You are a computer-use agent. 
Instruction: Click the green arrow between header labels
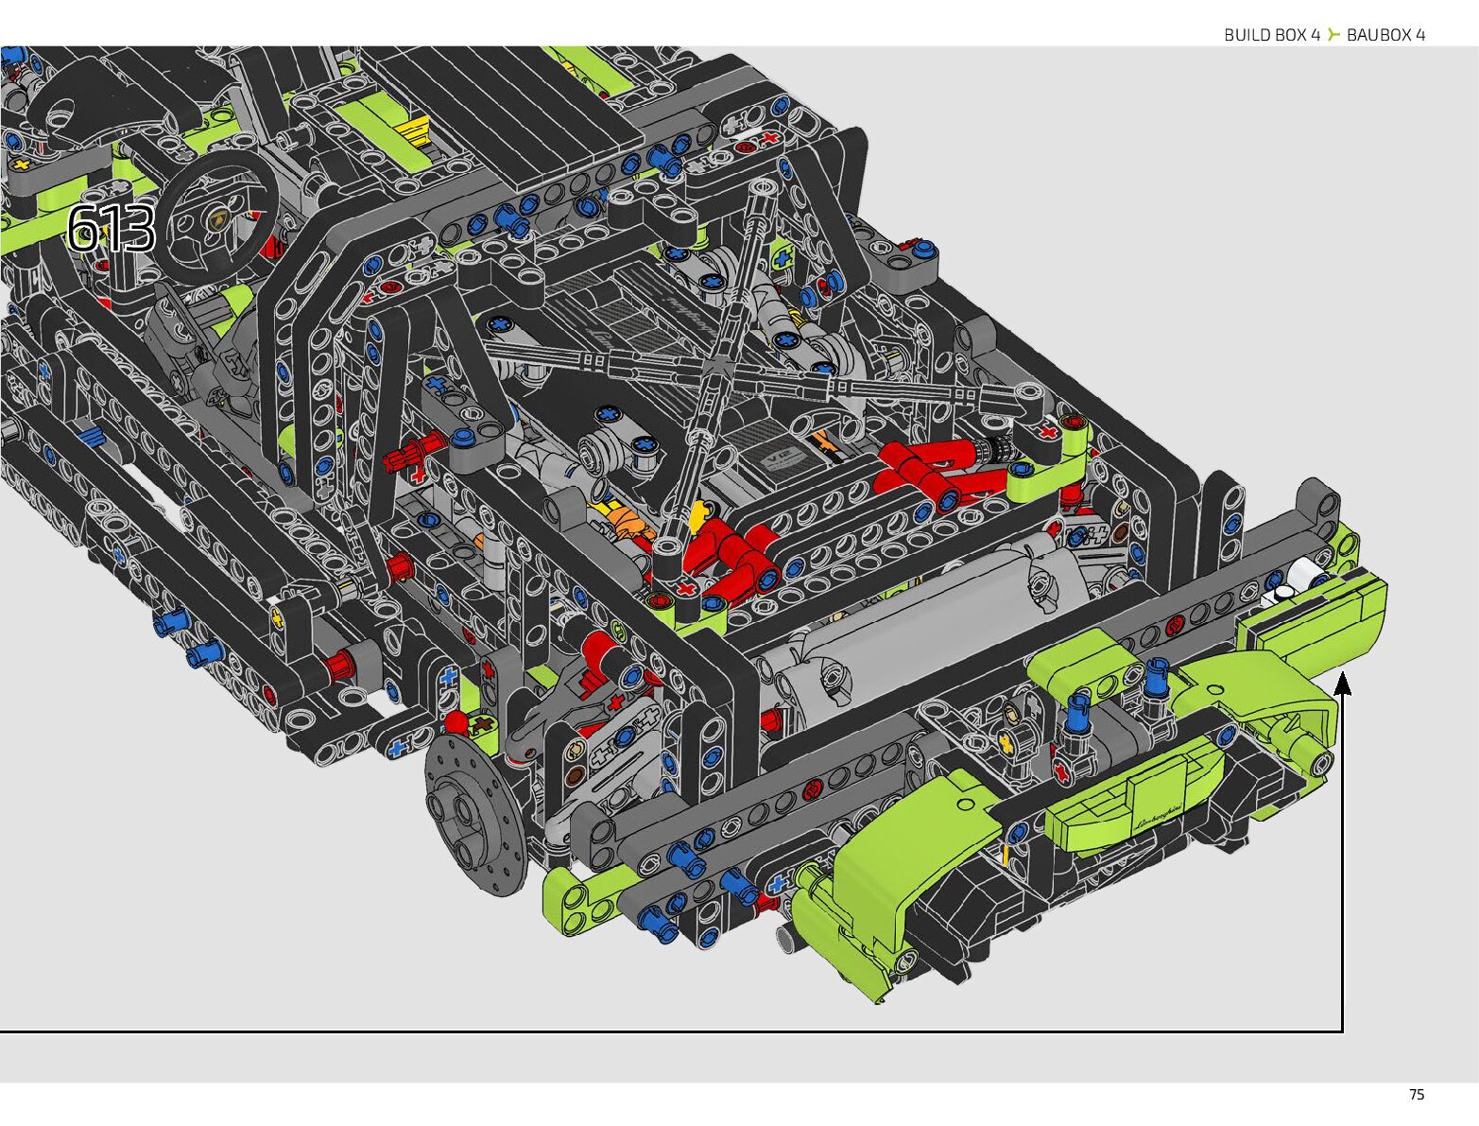coord(1333,35)
